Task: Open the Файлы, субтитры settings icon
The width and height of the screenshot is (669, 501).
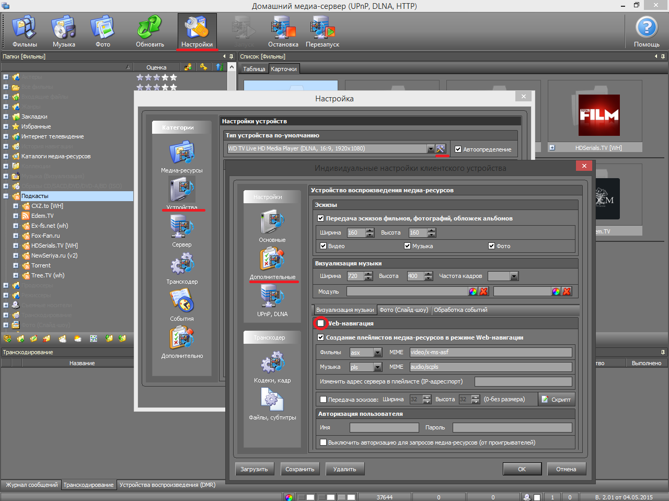Action: coord(272,400)
